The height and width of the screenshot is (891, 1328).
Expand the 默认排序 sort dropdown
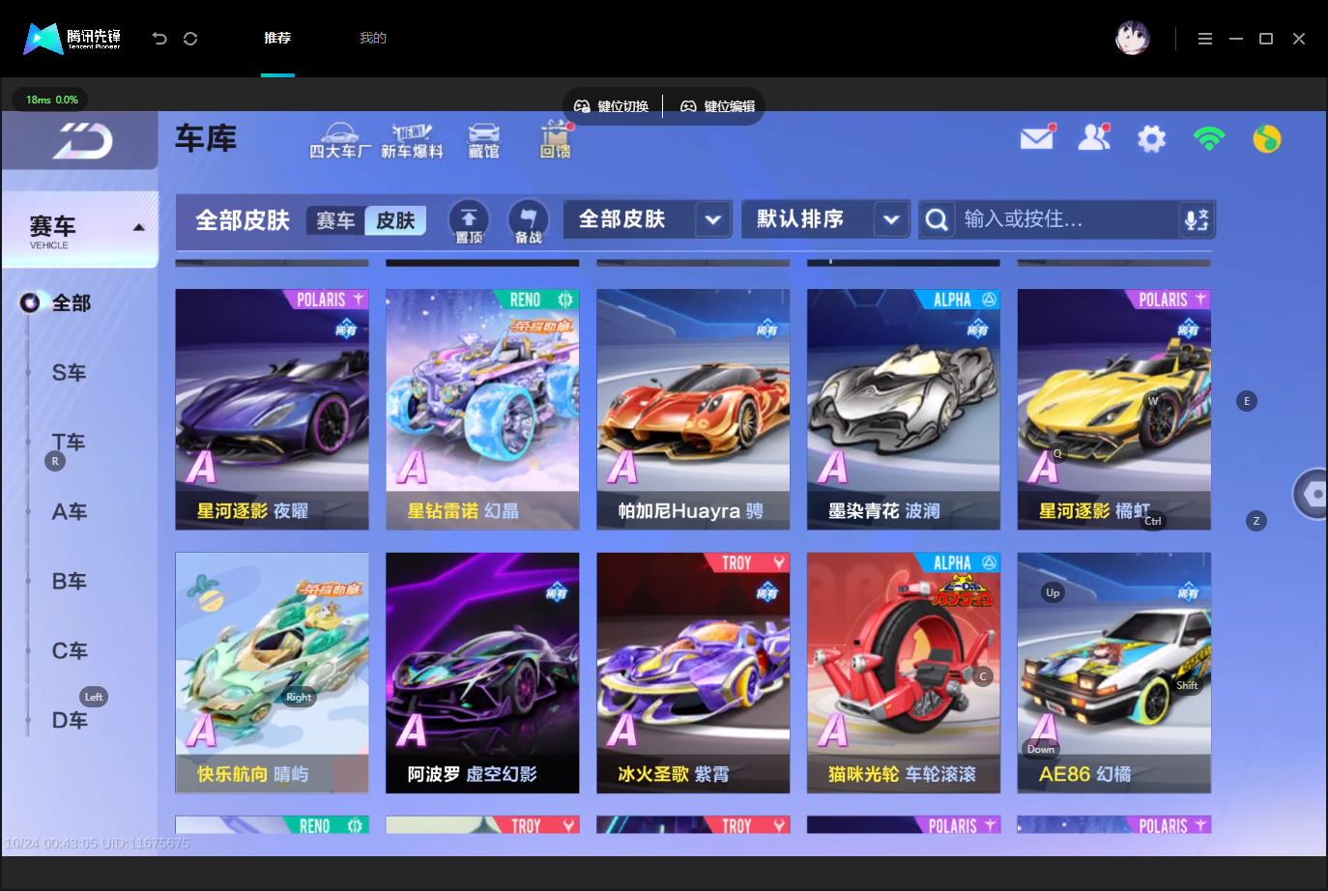pos(825,219)
